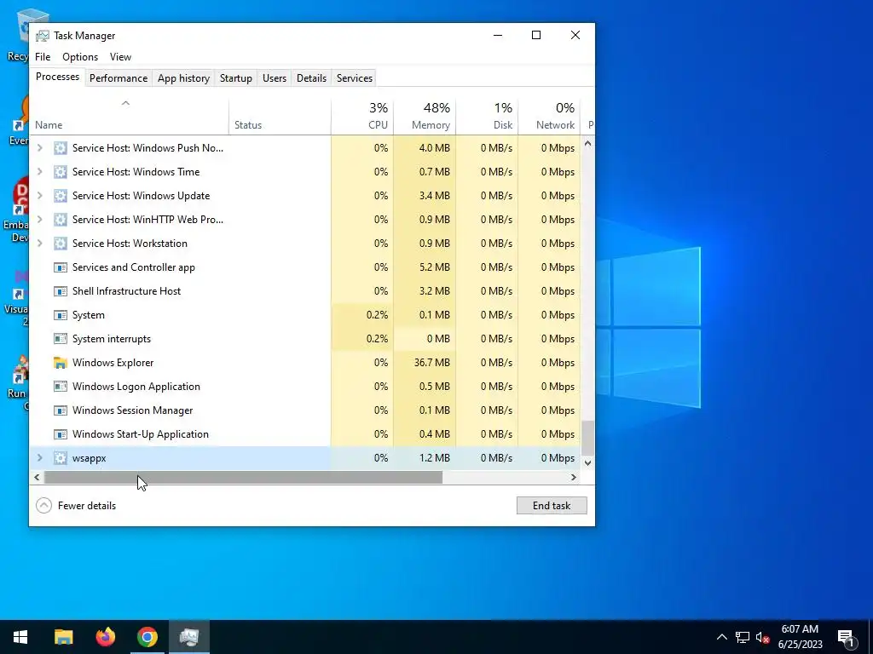Click the Task Manager taskbar icon
This screenshot has height=654, width=873.
coord(189,637)
